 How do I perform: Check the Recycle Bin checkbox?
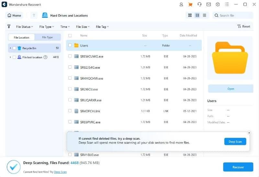pos(14,48)
